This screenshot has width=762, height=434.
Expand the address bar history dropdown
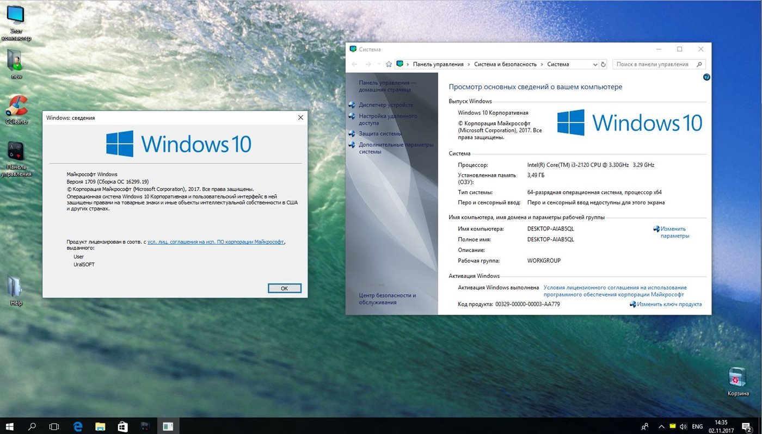click(594, 64)
